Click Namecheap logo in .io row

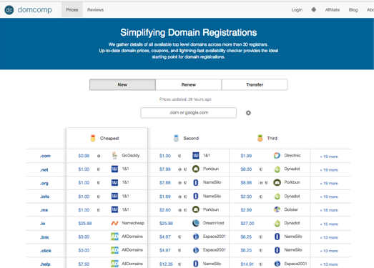click(x=114, y=223)
